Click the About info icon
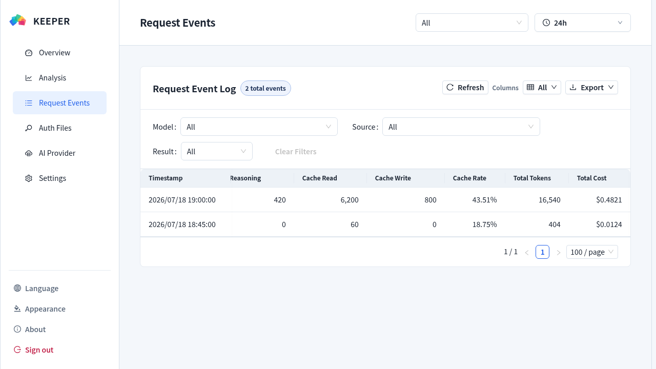The width and height of the screenshot is (656, 369). (x=17, y=329)
